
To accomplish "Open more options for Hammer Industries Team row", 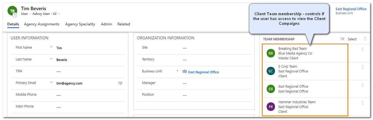I will [x=363, y=103].
